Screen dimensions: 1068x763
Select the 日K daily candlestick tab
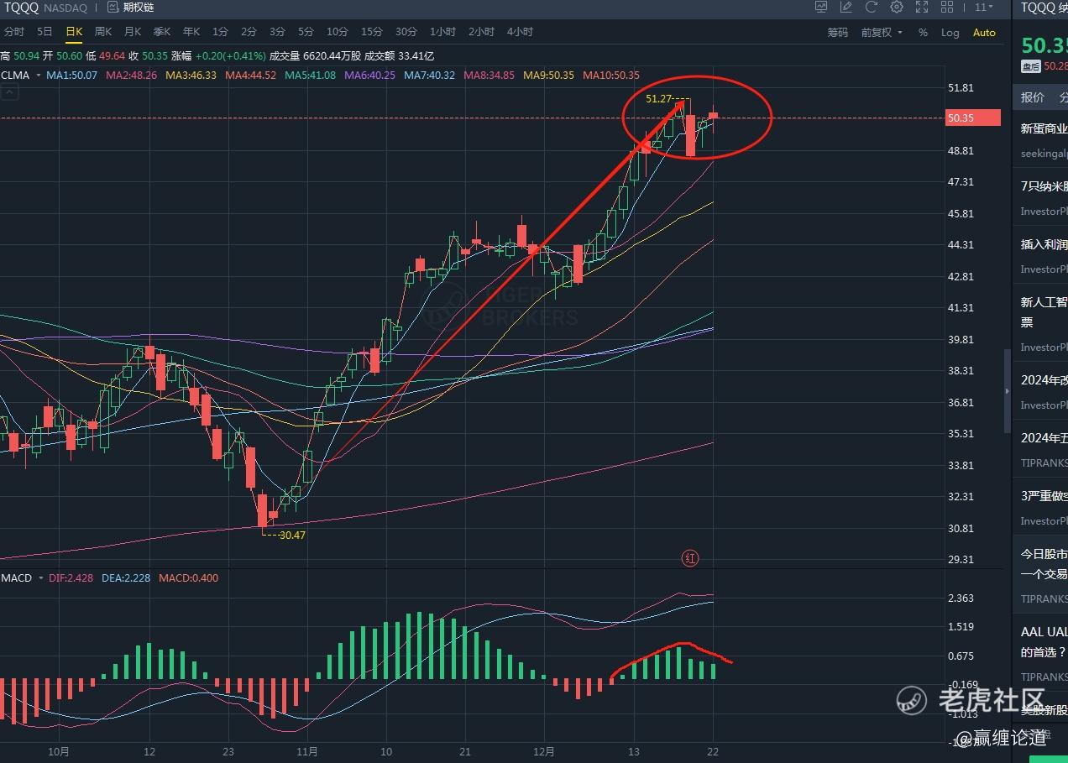click(74, 32)
